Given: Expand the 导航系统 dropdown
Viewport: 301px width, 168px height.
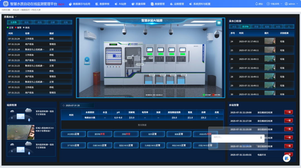Looking at the screenshot, I should (274, 4).
